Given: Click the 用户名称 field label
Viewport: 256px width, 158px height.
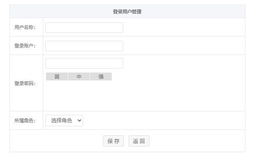Looking at the screenshot, I should [25, 27].
